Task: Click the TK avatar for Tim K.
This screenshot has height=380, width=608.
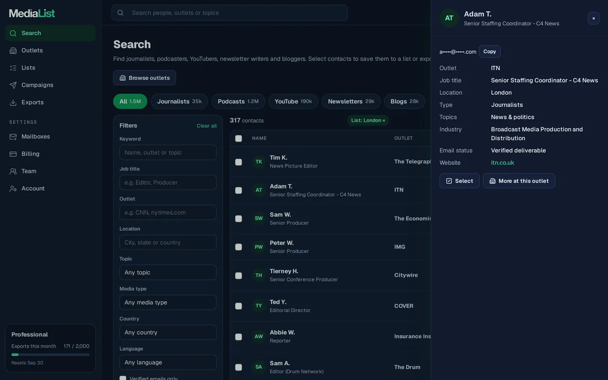Action: [259, 162]
